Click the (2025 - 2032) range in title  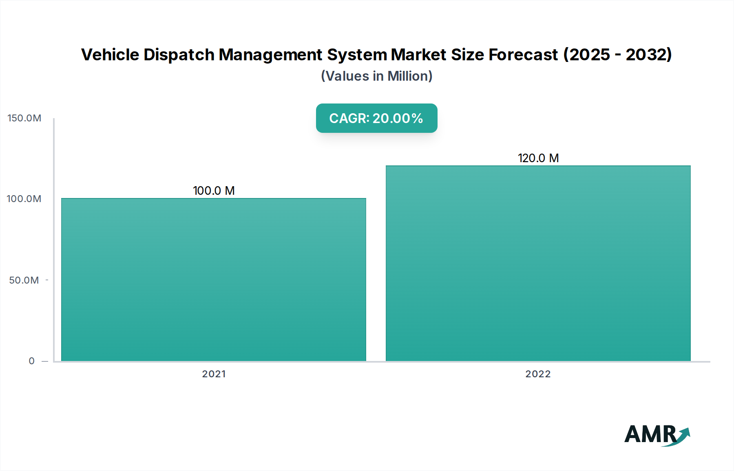(x=617, y=55)
